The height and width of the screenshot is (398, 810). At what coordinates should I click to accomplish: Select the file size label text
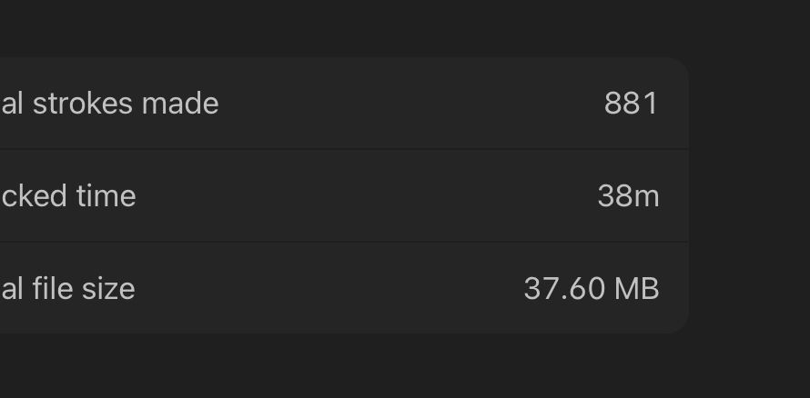(67, 288)
